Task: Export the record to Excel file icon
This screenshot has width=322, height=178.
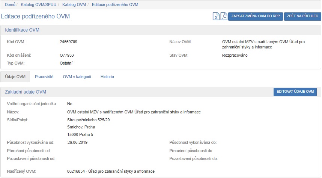Action: [216, 17]
